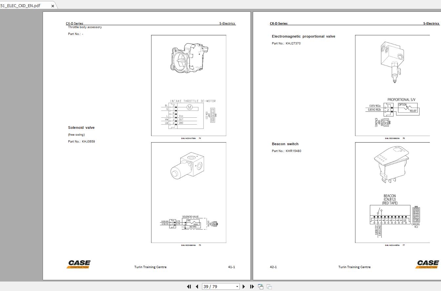Click 'Part No.: KHJ0659' text
The height and width of the screenshot is (291, 441).
coord(81,142)
